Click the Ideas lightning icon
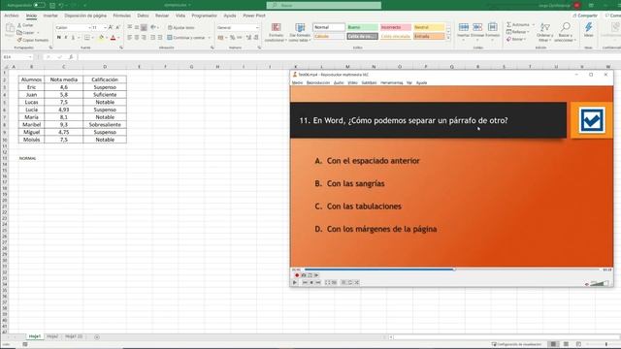The width and height of the screenshot is (621, 349). [589, 29]
